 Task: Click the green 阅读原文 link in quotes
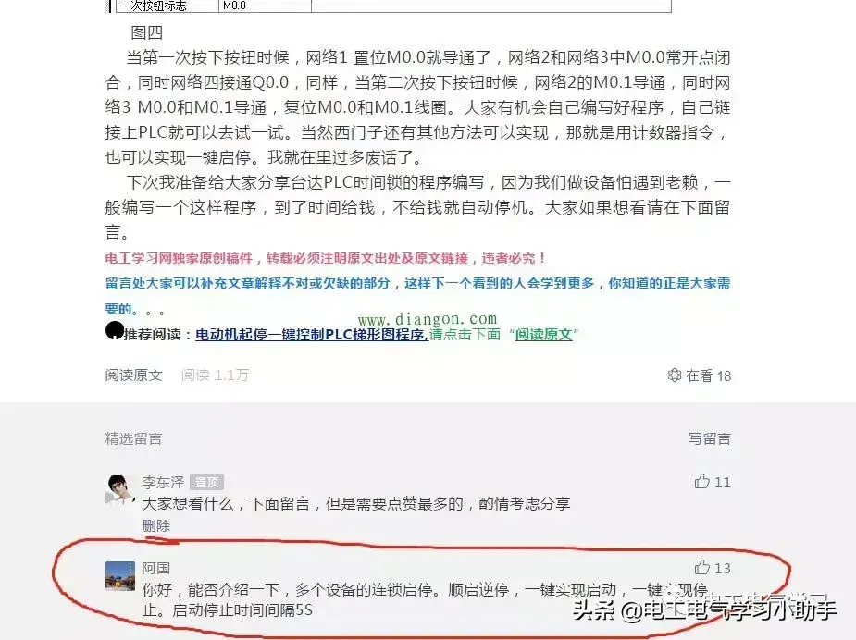(x=544, y=334)
